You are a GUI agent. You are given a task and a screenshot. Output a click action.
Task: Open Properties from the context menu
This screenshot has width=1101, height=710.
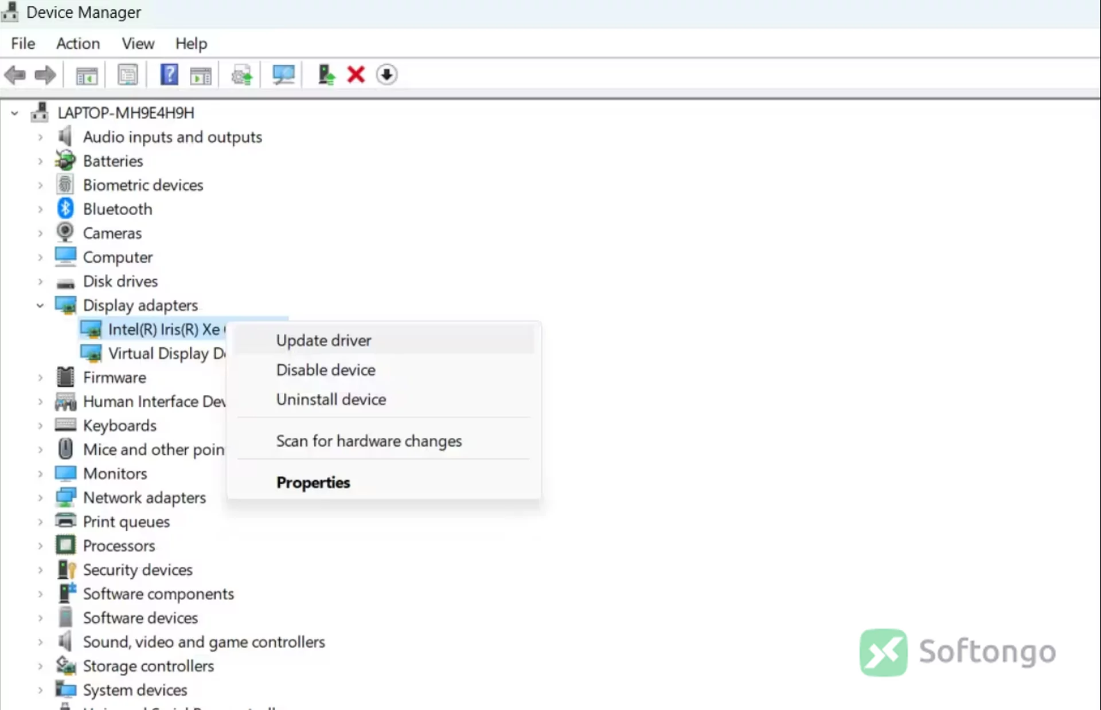click(x=384, y=483)
